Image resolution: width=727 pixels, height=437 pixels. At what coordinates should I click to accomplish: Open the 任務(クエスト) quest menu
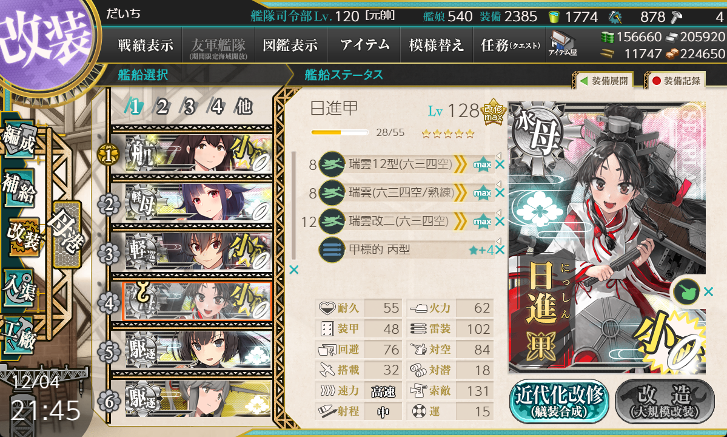(510, 45)
